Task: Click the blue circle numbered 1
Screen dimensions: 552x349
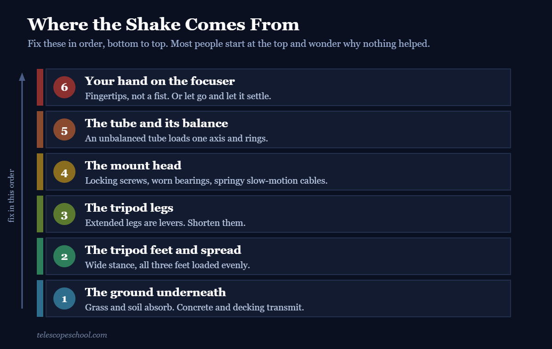Action: 64,298
